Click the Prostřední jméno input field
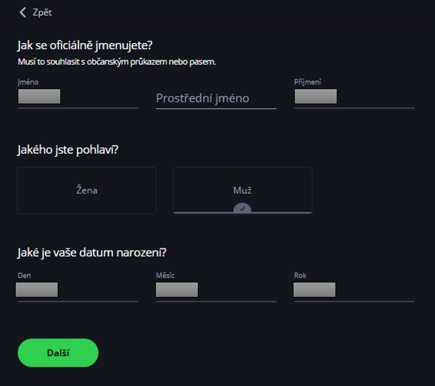 (216, 98)
